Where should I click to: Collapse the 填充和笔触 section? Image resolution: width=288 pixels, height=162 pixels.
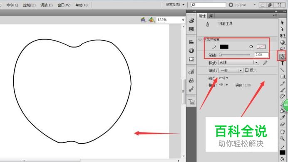click(200, 39)
